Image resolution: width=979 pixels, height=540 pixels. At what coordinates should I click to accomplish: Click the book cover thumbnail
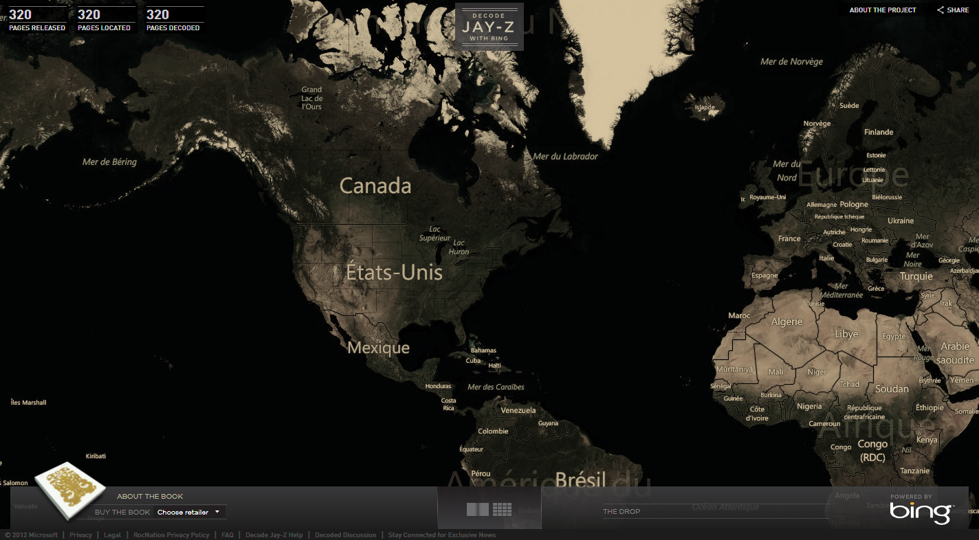coord(70,490)
